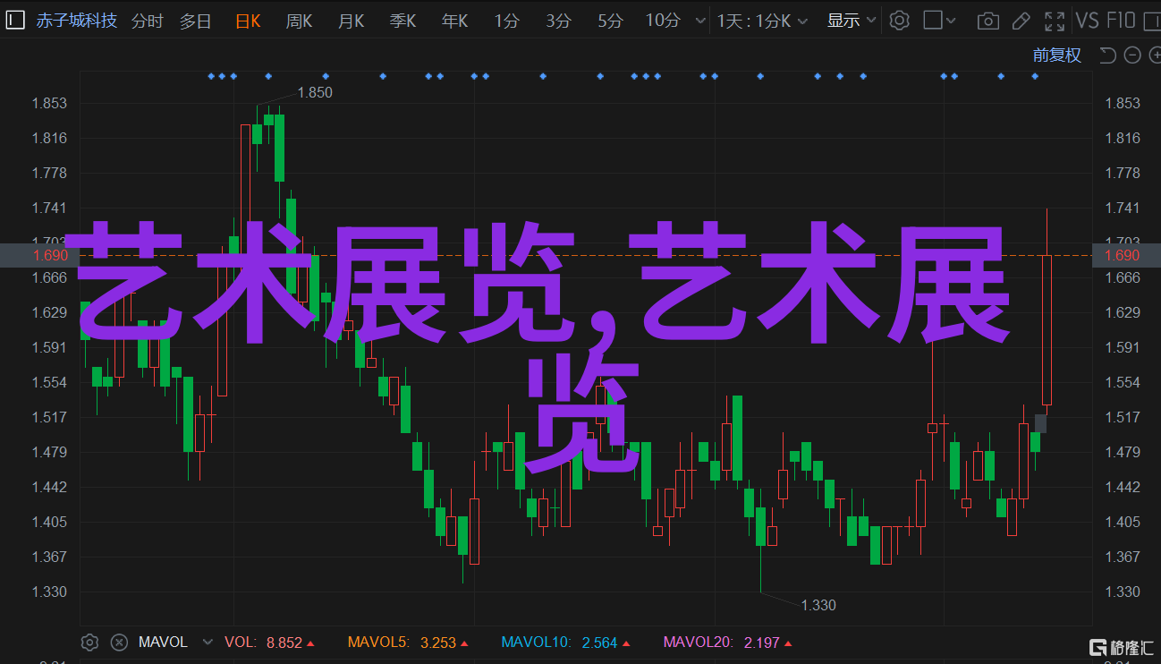Switch to 1分 one-minute chart
This screenshot has height=664, width=1161.
(506, 20)
